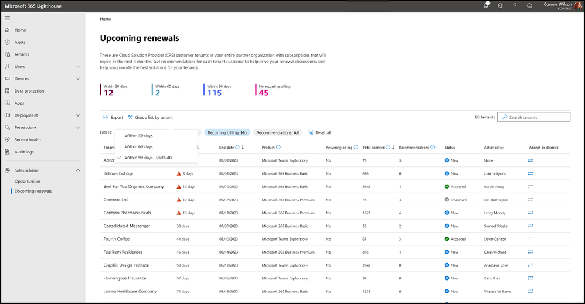Select Upcoming renewals in the sidebar

click(33, 191)
